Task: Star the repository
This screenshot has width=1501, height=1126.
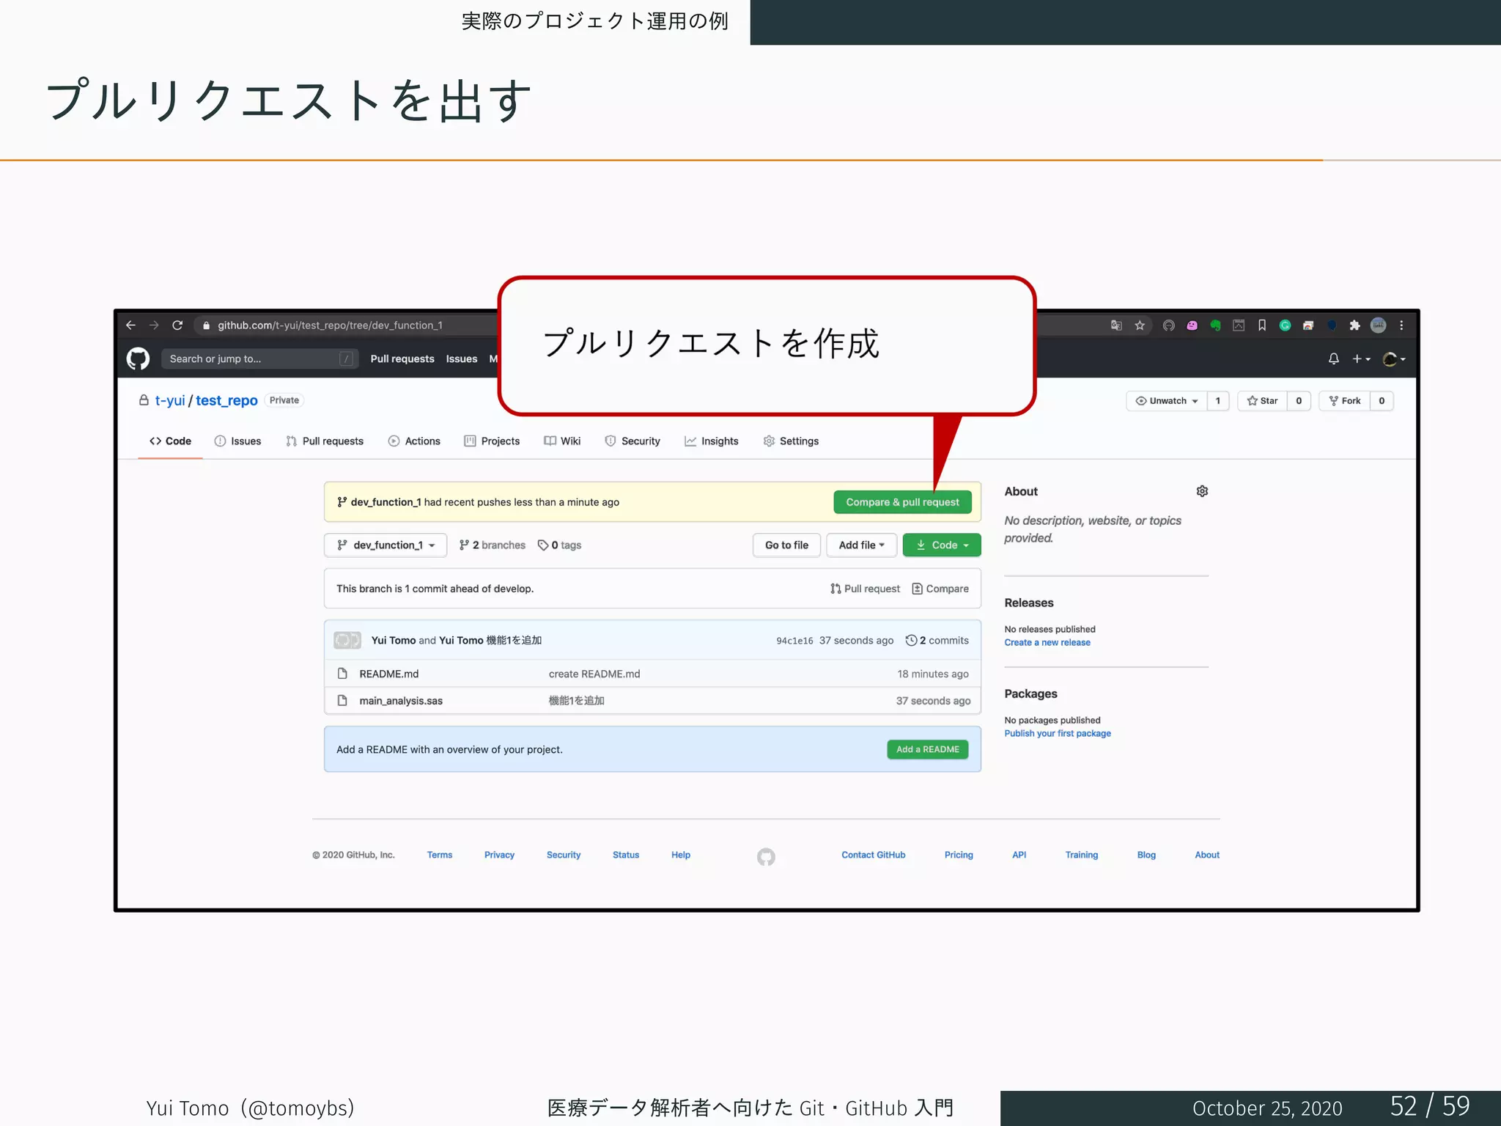Action: pyautogui.click(x=1262, y=400)
